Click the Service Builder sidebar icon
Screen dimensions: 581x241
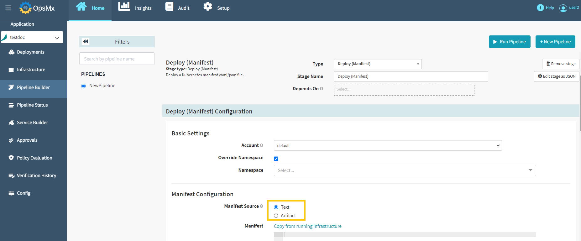tap(11, 123)
